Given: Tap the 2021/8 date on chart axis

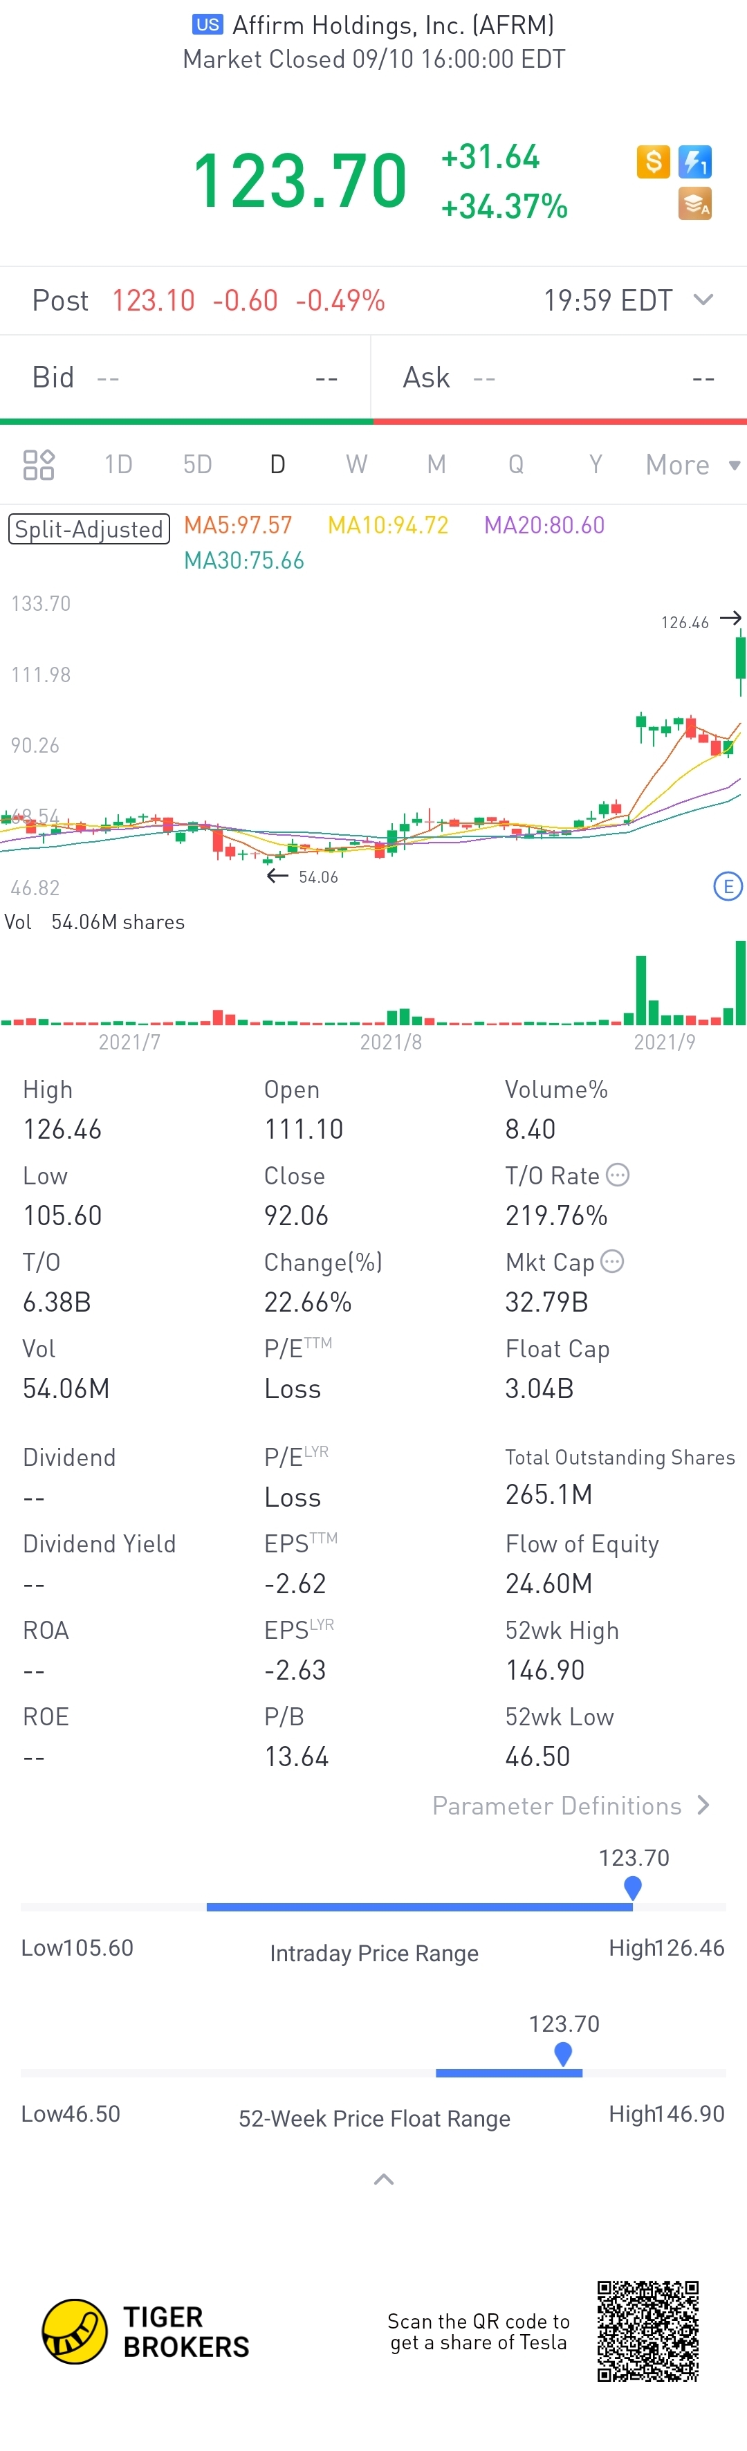Looking at the screenshot, I should click(390, 1042).
